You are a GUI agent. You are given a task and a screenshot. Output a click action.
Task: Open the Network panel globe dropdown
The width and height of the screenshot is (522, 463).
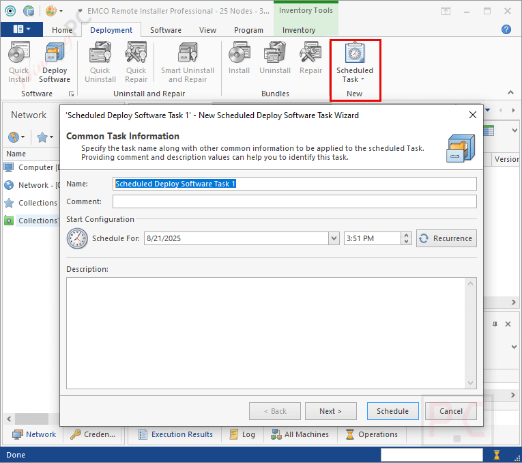pyautogui.click(x=16, y=137)
